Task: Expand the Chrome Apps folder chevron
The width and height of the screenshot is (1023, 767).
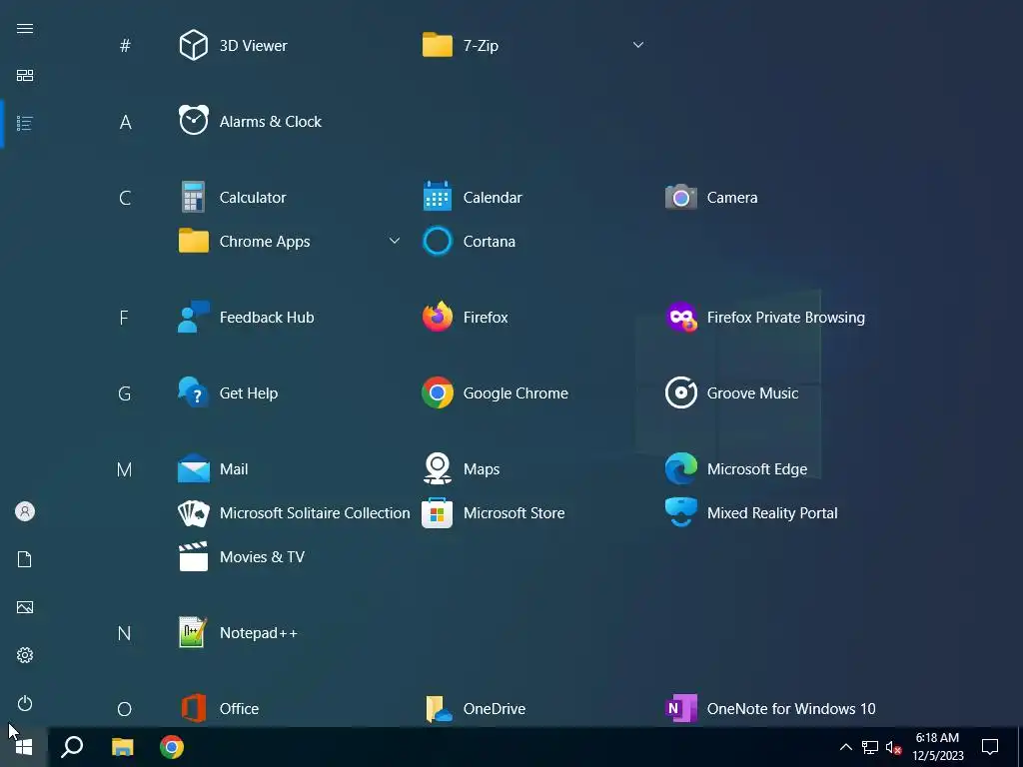Action: tap(394, 241)
